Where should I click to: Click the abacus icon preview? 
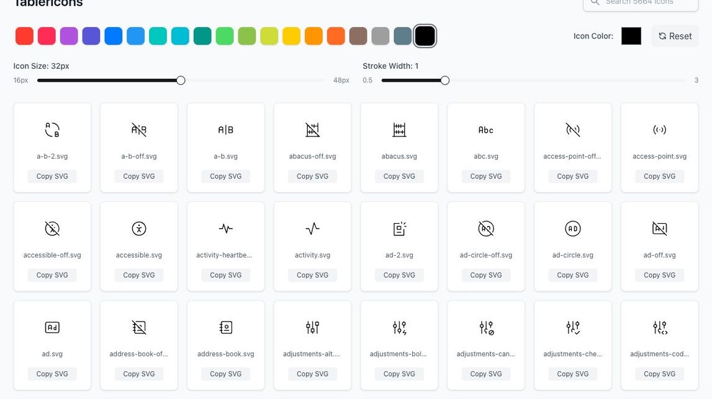click(399, 130)
